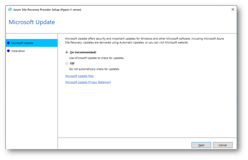Viewport: 248px width, 160px height.
Task: Click the Next button
Action: tap(201, 145)
